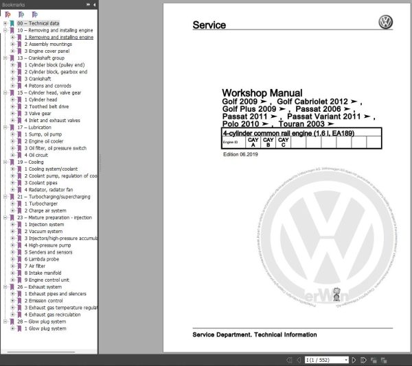Click the 4-cylinder common rail engine heading on the page
The image size is (412, 366).
(288, 133)
